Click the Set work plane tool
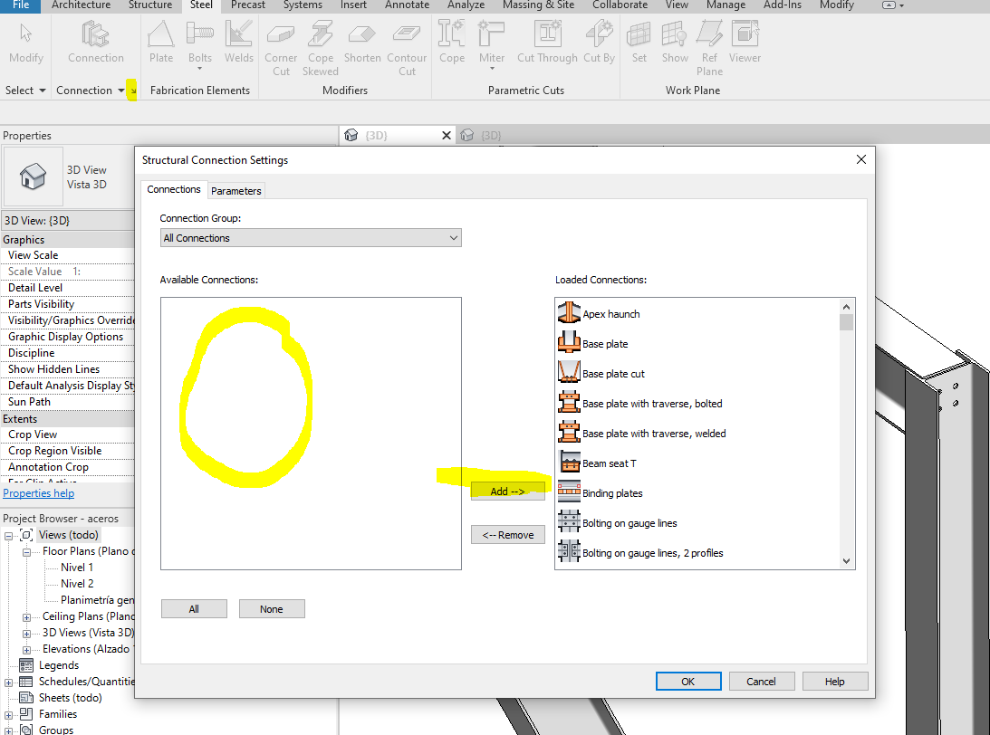This screenshot has height=735, width=990. click(639, 43)
